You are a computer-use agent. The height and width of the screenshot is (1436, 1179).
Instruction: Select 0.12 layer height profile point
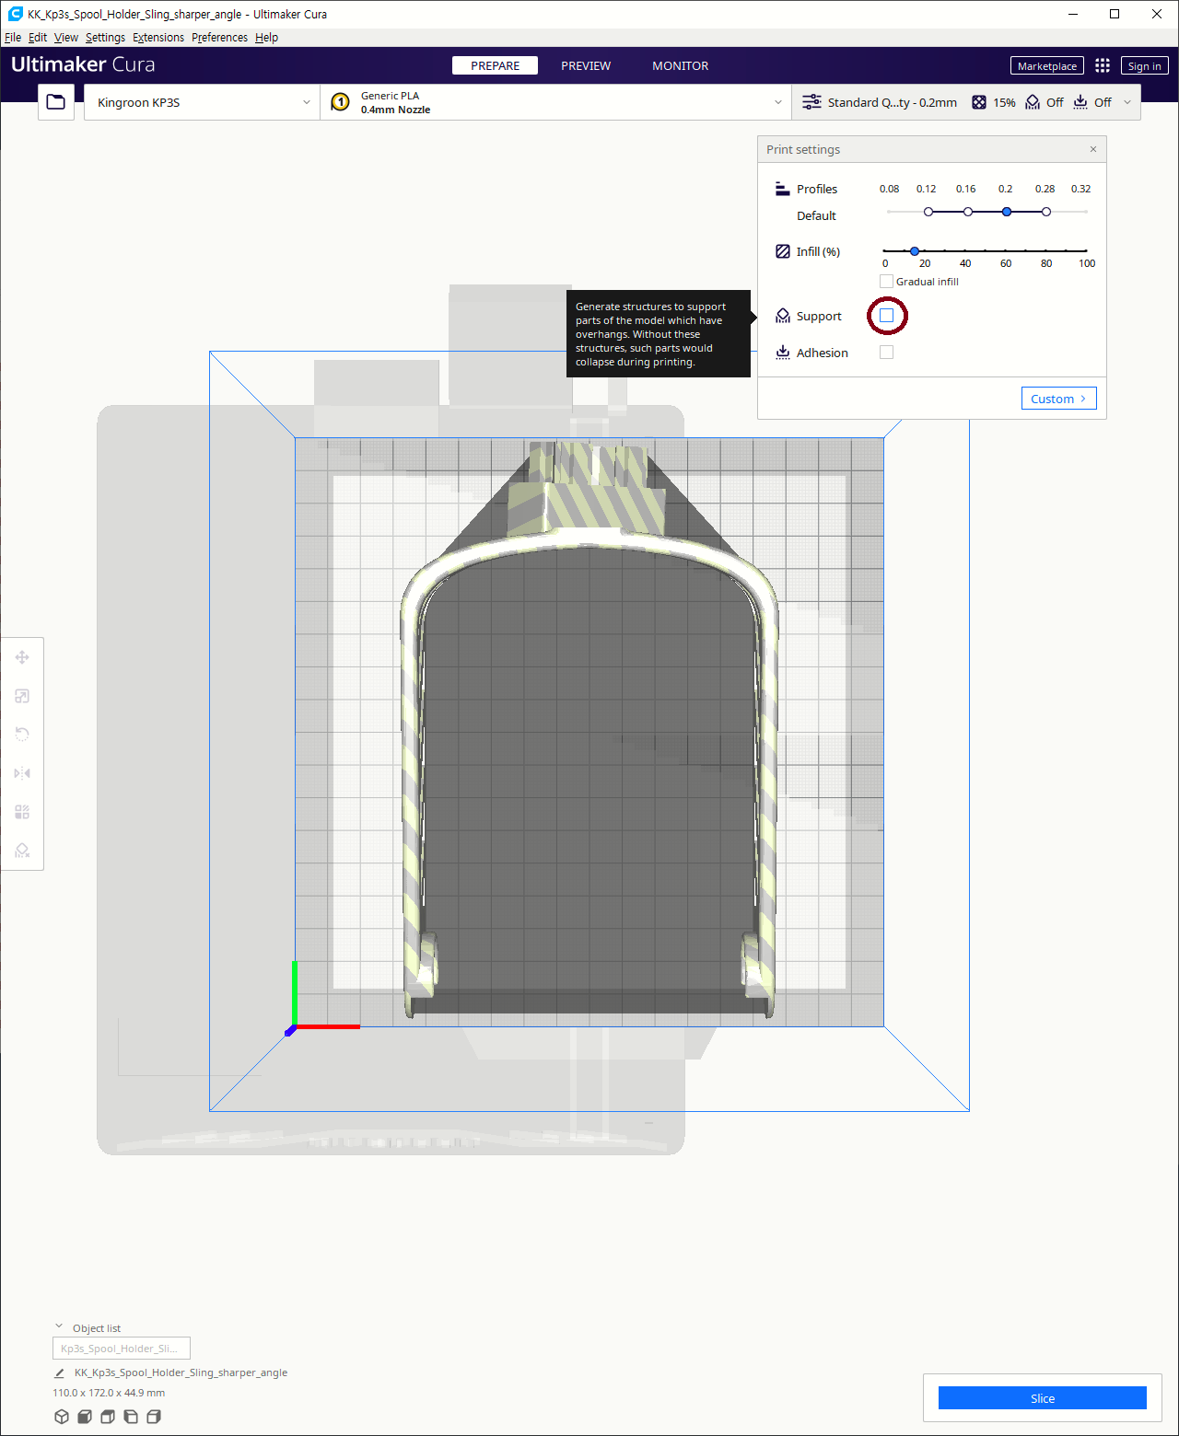(x=928, y=212)
